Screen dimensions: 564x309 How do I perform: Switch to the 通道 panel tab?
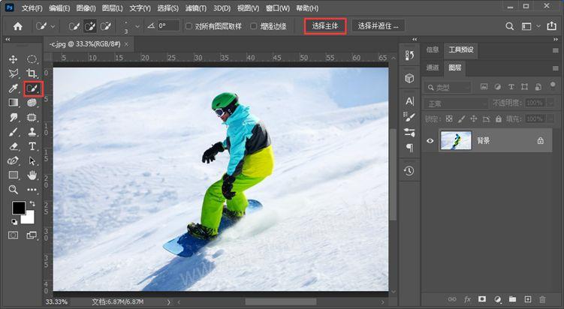click(x=433, y=67)
